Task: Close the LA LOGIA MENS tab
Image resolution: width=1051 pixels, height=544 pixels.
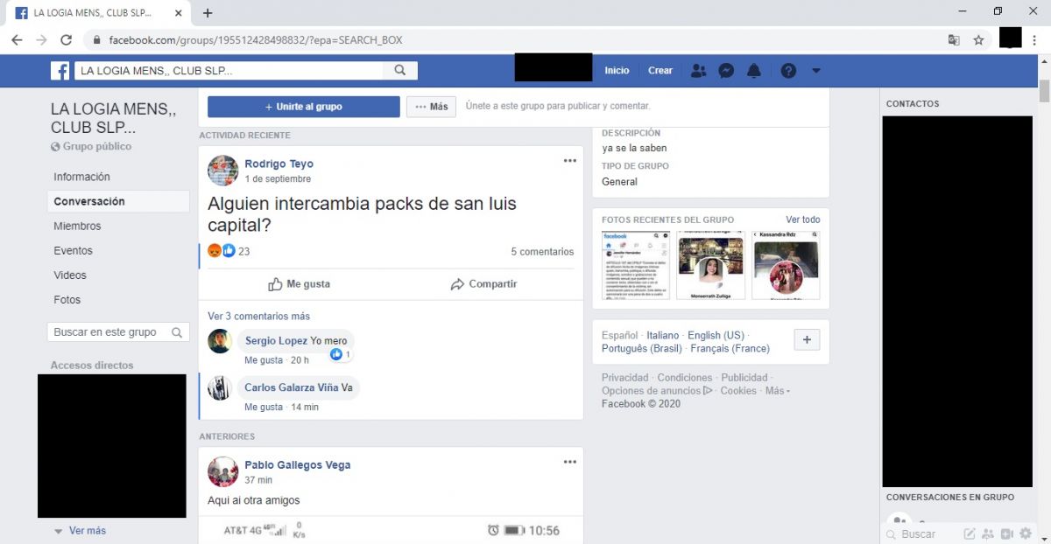Action: coord(179,13)
